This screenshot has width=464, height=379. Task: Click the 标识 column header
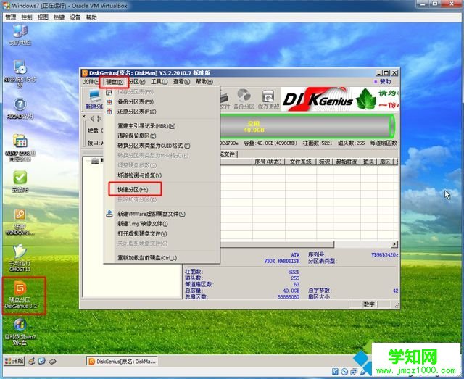pos(324,162)
